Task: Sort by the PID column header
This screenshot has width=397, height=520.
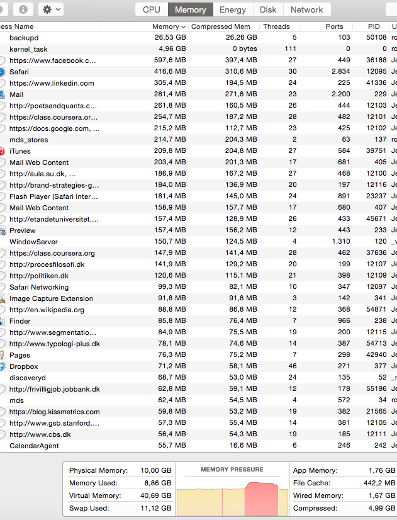Action: (374, 26)
